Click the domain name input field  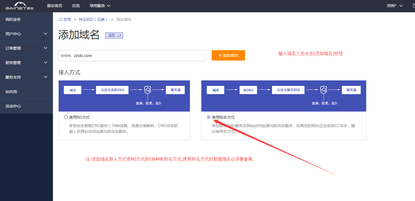[132, 55]
